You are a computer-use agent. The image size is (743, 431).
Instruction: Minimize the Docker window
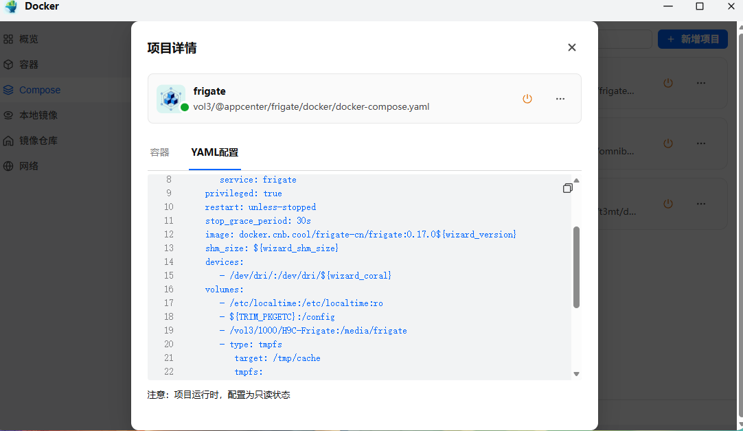tap(668, 7)
